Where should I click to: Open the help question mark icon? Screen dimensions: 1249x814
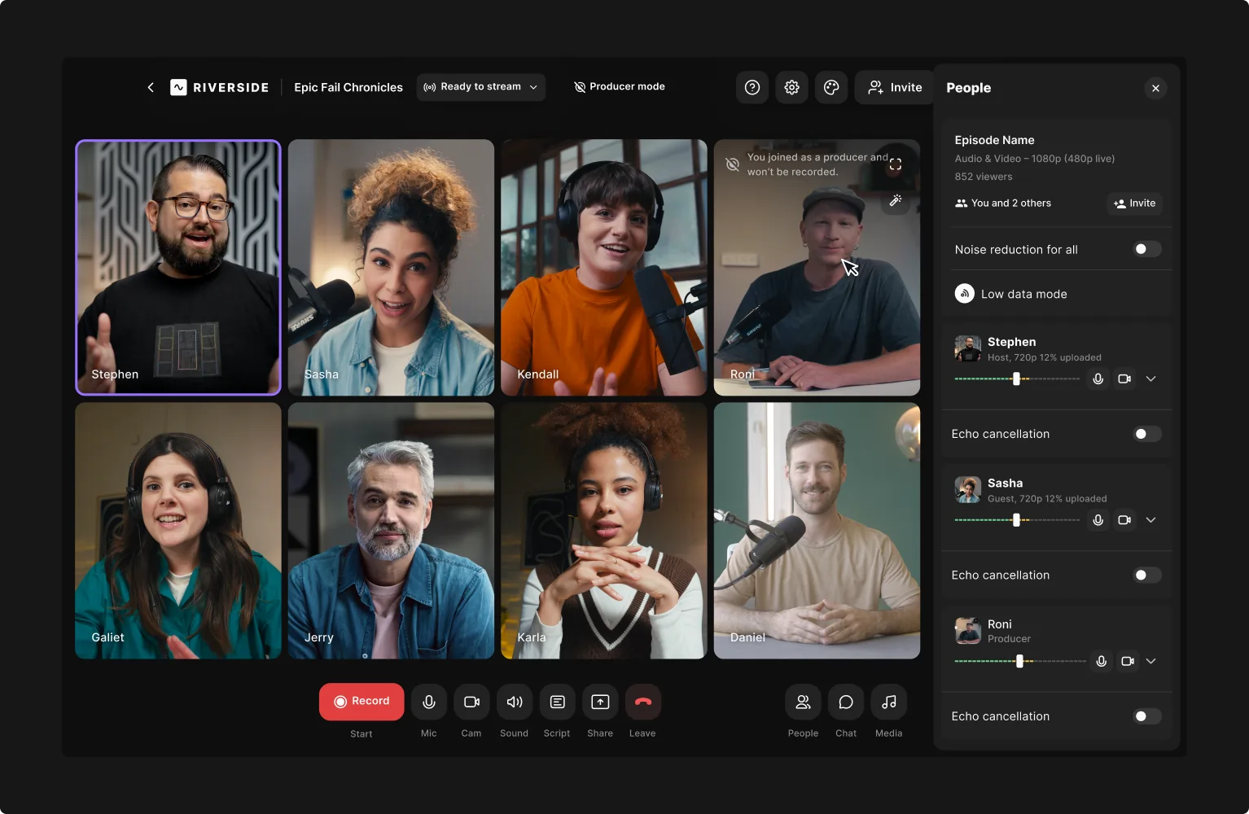click(x=752, y=87)
